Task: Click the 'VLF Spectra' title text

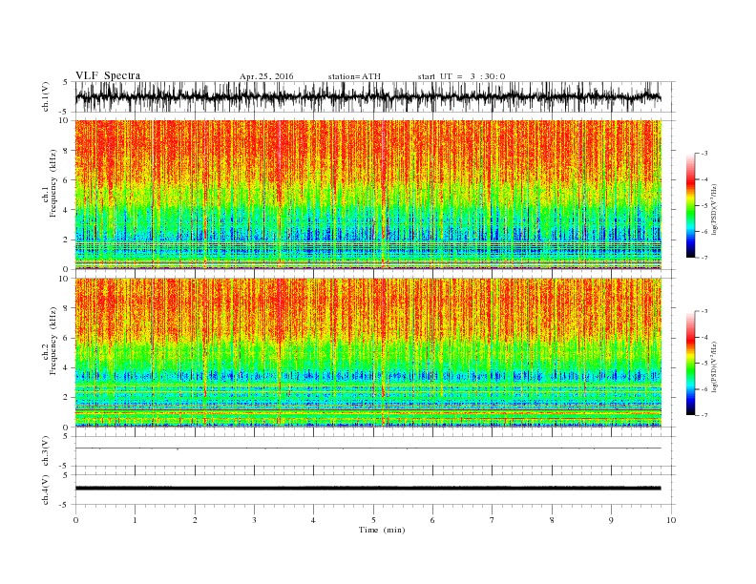Action: (108, 75)
